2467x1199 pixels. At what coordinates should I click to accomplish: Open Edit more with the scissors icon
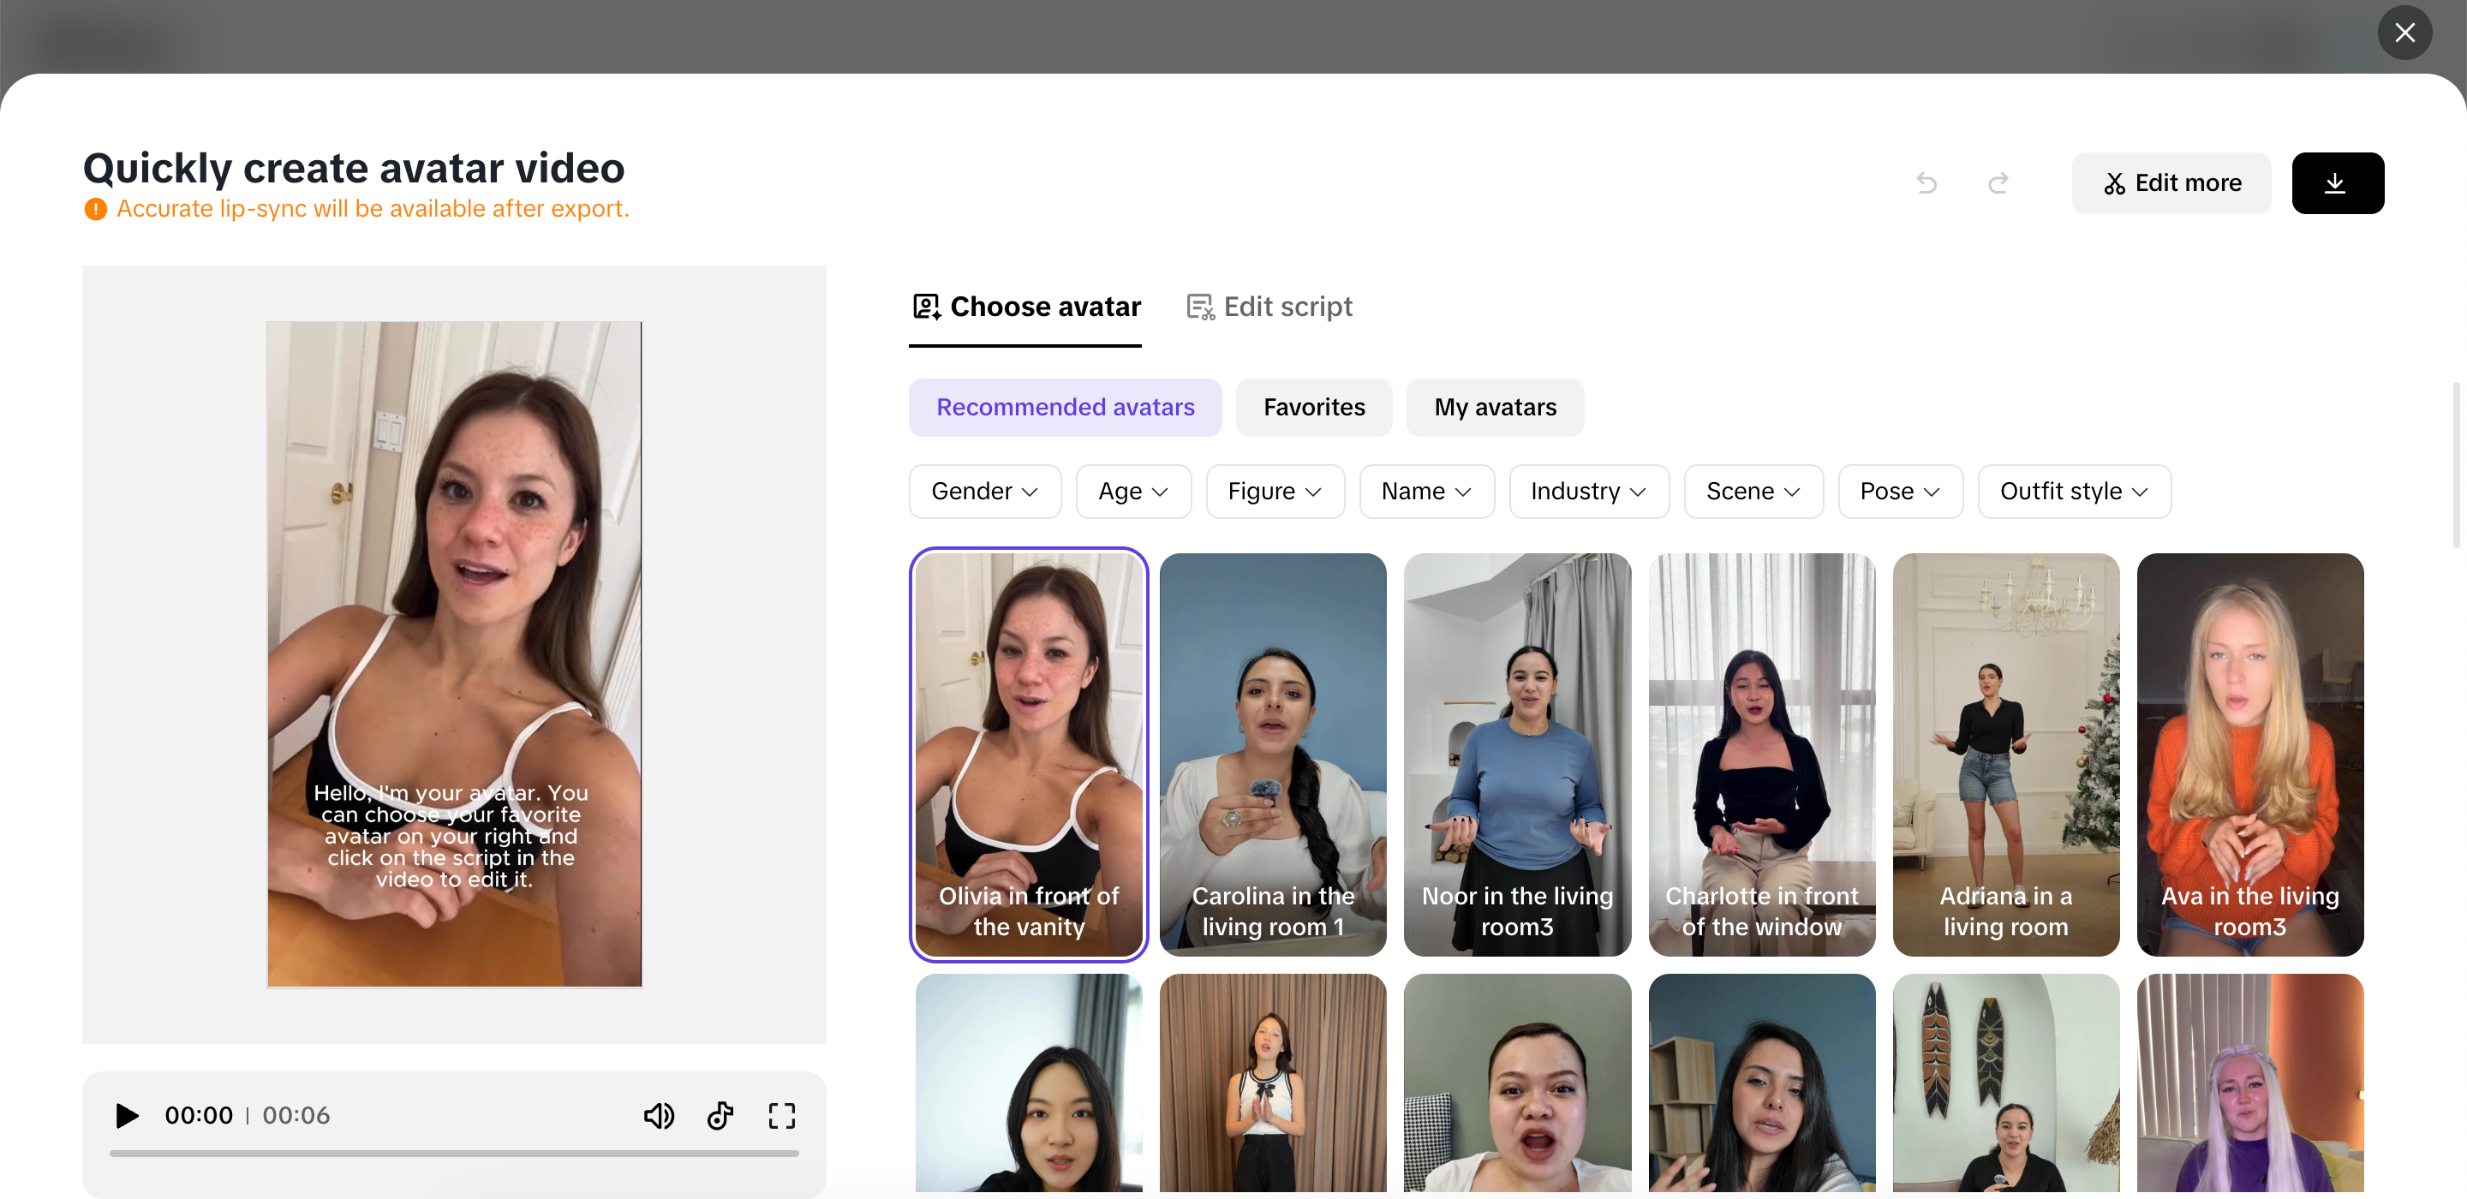coord(2171,183)
